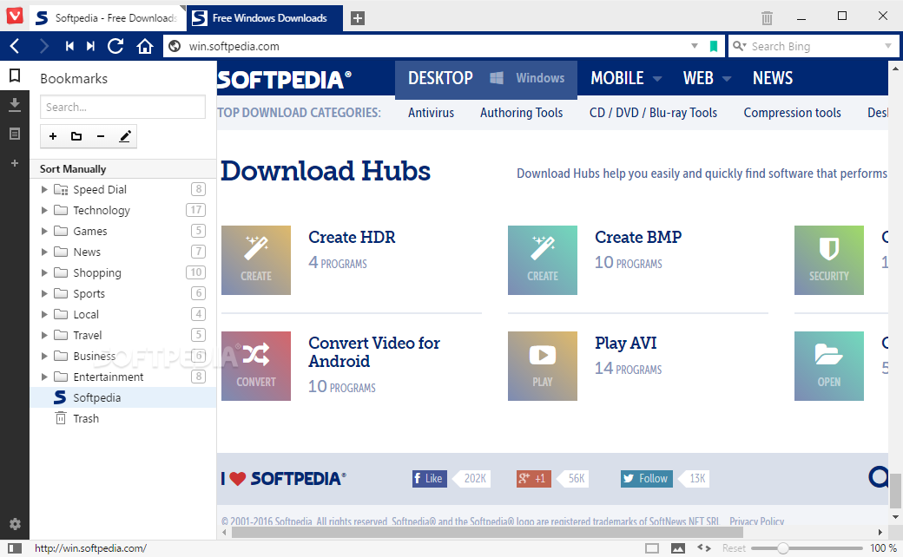Expand the Travel bookmarks folder

44,335
